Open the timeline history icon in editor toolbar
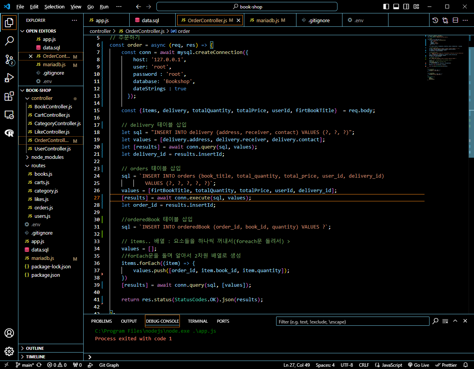The height and width of the screenshot is (369, 474). 435,20
